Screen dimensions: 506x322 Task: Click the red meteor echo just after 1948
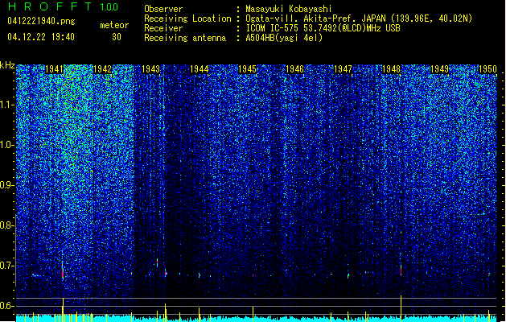coord(401,270)
